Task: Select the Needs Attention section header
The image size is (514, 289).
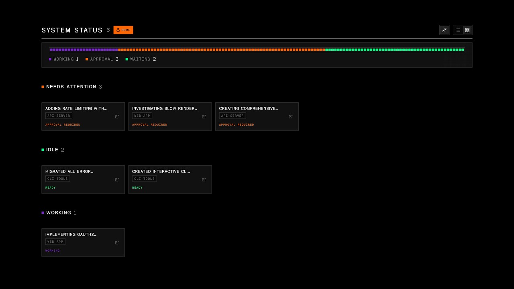Action: point(72,87)
